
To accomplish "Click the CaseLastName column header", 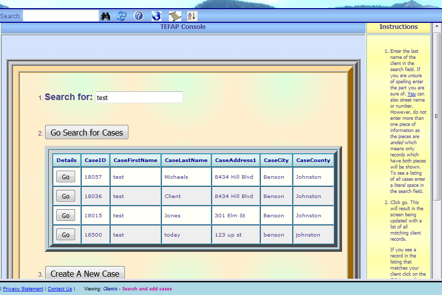I will click(x=186, y=160).
